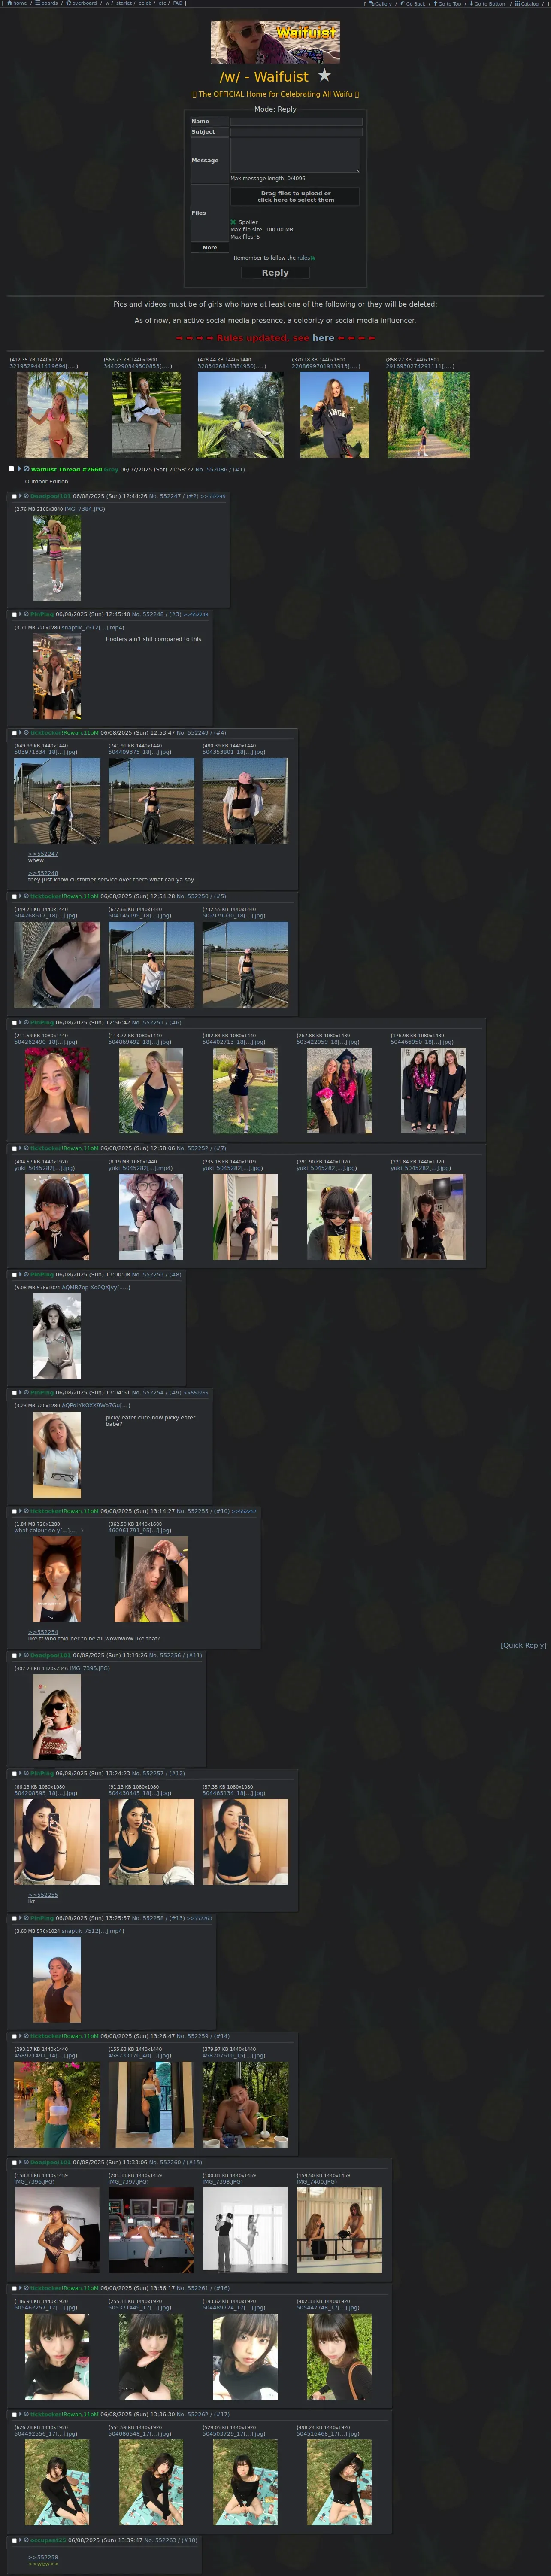551x2576 pixels.
Task: Open the boards link in top navigation
Action: point(46,3)
